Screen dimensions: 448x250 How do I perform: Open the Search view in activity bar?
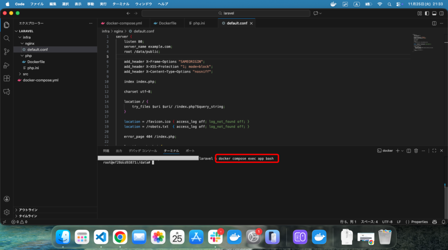(x=7, y=38)
